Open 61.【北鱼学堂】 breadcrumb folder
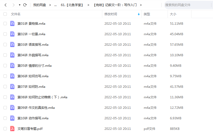Viewport: 213px width, 133px height. tap(72, 5)
